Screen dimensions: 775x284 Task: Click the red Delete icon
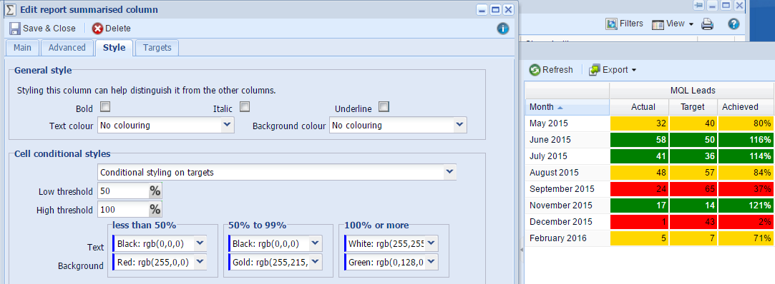click(97, 29)
